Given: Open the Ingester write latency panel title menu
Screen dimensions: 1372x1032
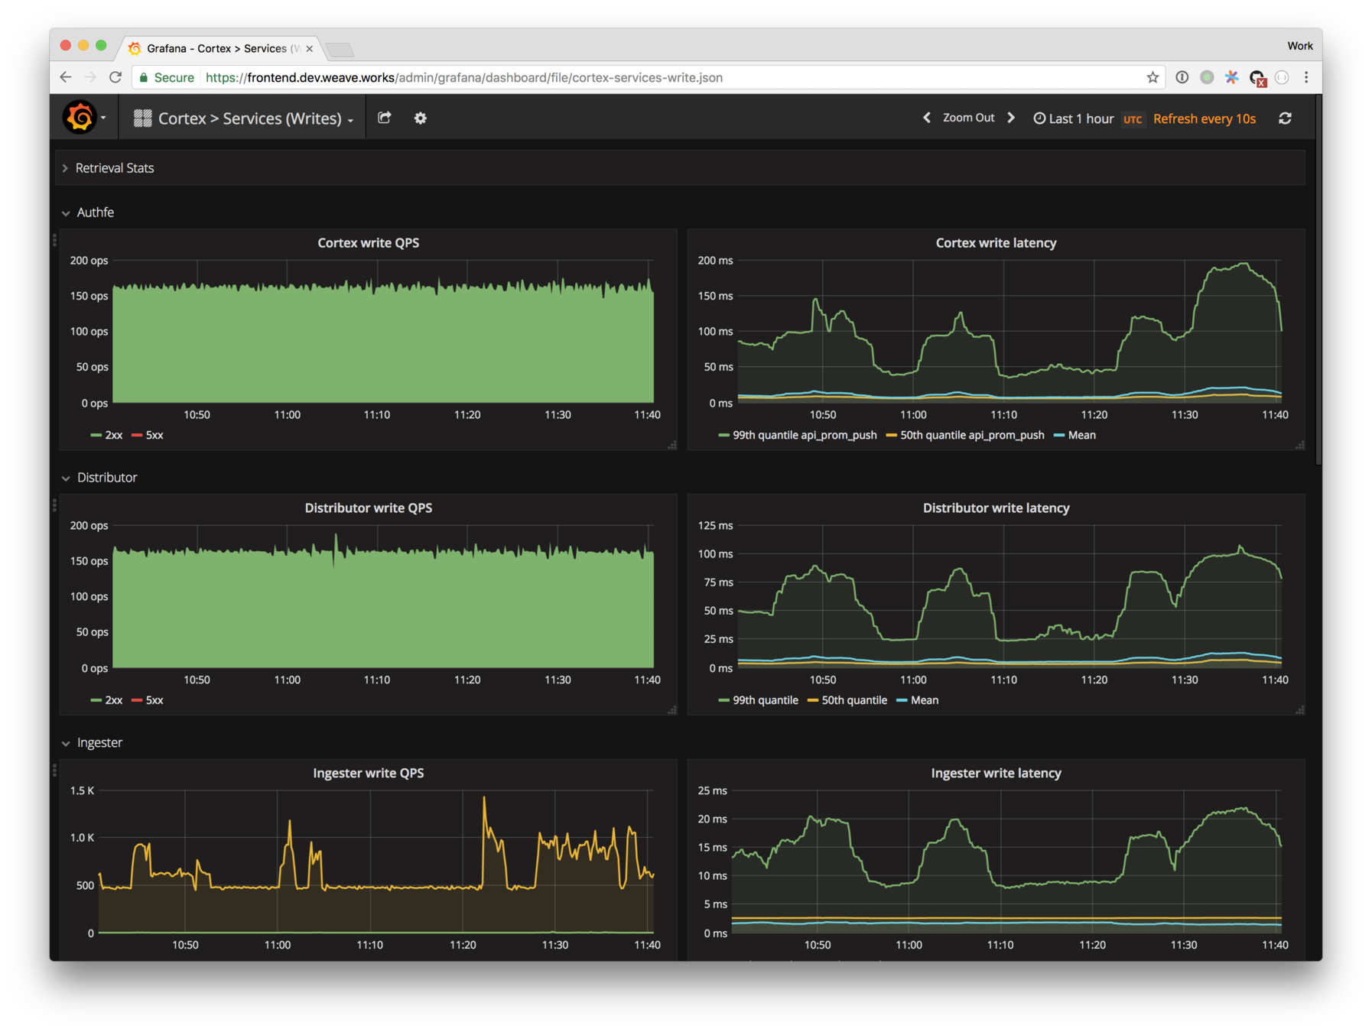Looking at the screenshot, I should point(996,774).
